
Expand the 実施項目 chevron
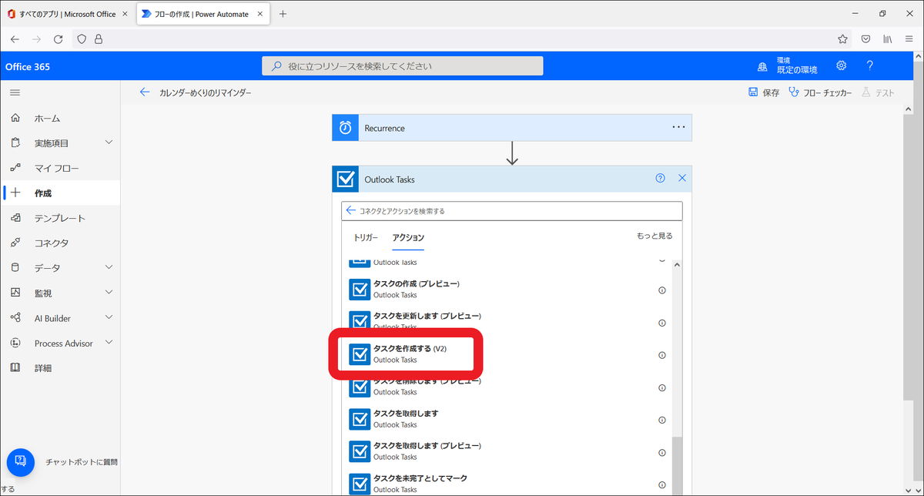(x=109, y=142)
